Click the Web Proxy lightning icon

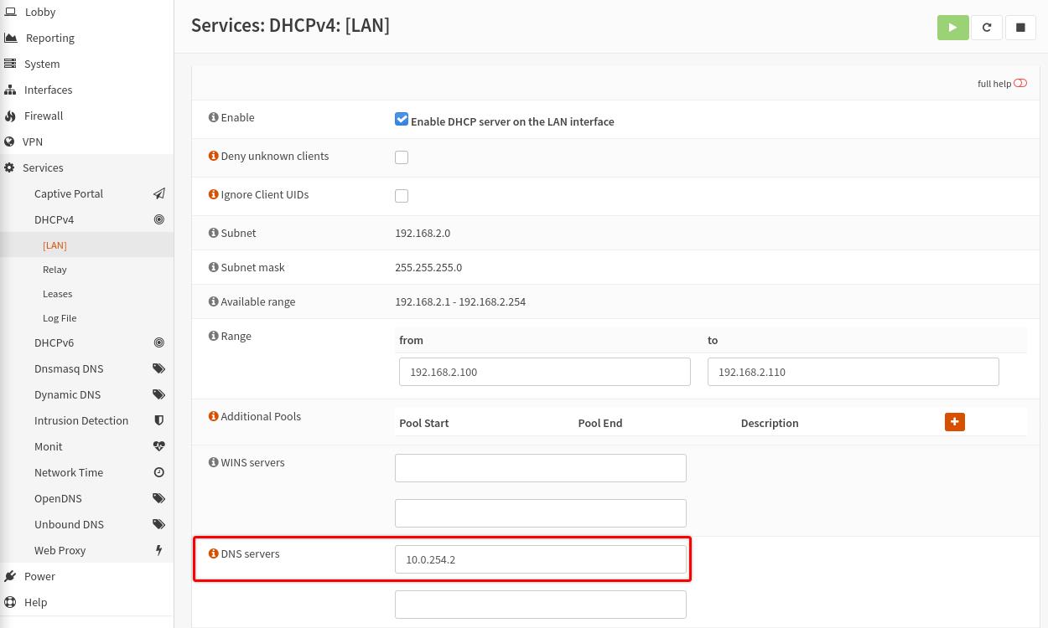click(159, 550)
